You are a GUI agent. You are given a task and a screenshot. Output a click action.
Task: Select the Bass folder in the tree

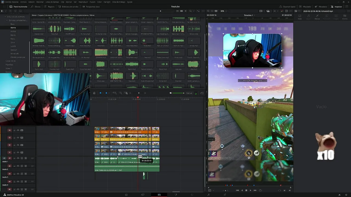point(13,24)
